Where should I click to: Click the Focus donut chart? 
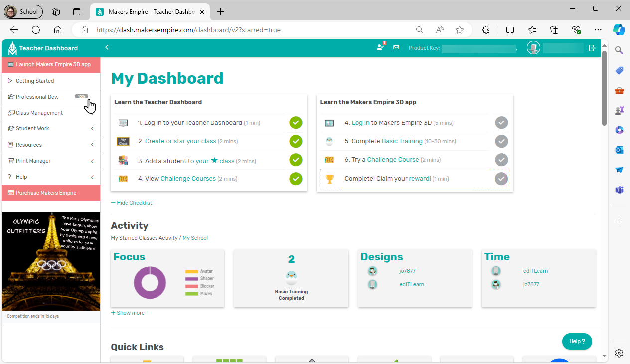coord(150,282)
